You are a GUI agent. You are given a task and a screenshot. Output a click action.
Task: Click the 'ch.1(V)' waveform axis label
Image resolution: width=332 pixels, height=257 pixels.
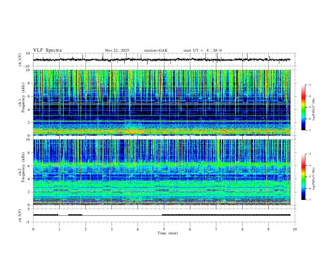tap(20, 60)
